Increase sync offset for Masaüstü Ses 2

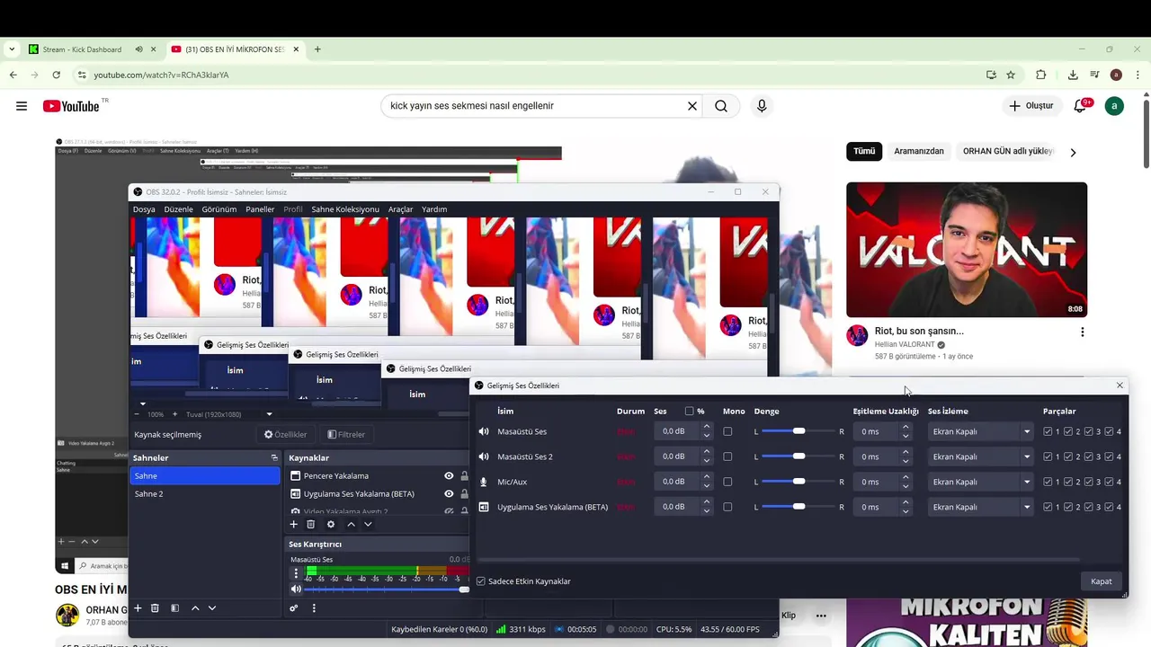[906, 452]
